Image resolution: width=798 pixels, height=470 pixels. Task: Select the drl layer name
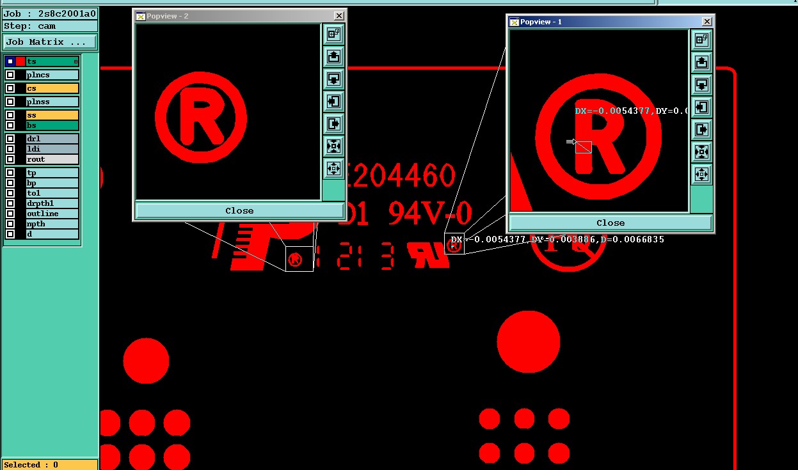(x=52, y=139)
